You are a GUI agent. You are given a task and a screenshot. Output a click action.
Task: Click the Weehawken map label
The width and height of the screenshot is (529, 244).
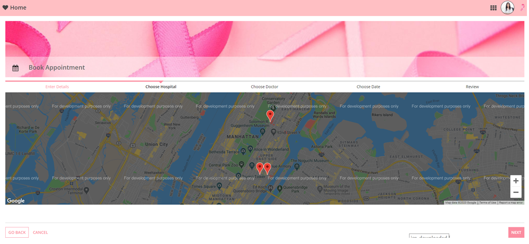pyautogui.click(x=154, y=173)
